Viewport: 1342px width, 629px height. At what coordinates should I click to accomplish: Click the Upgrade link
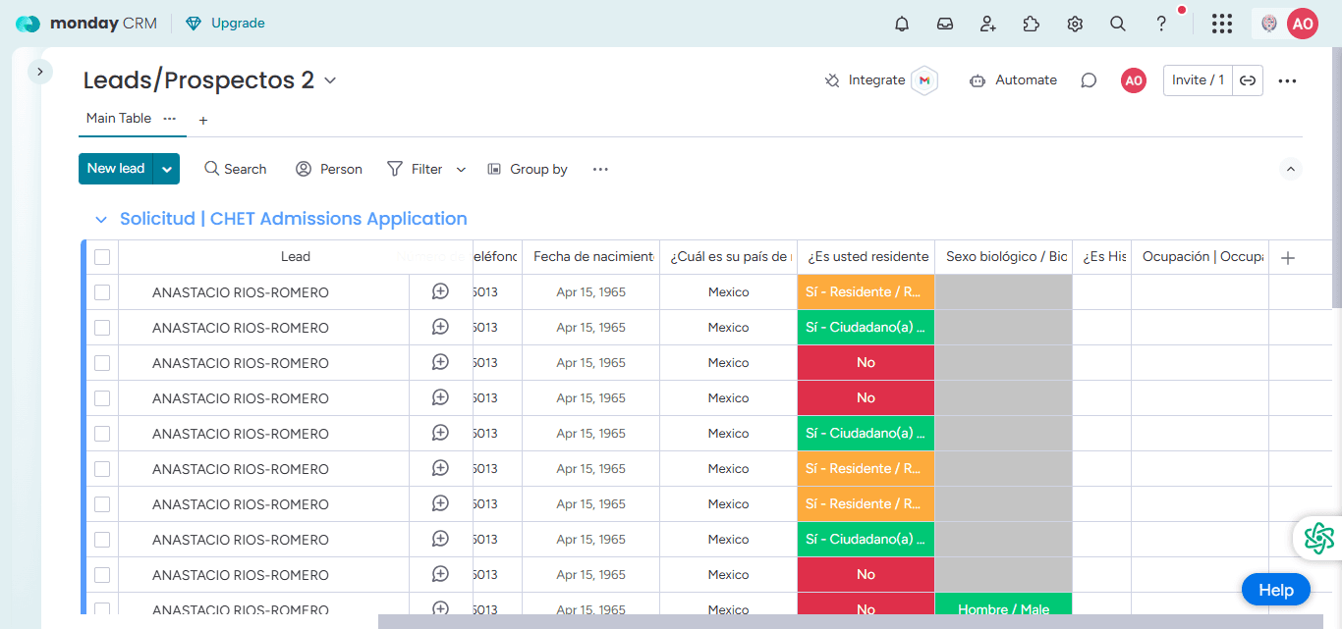tap(238, 23)
